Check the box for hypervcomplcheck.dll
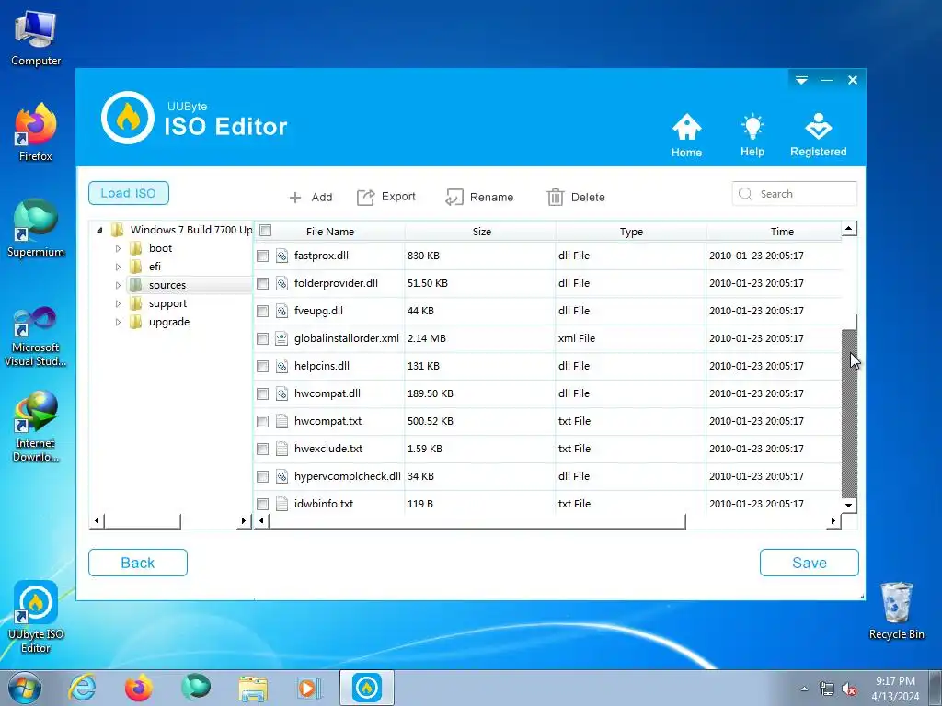The image size is (942, 706). 262,477
